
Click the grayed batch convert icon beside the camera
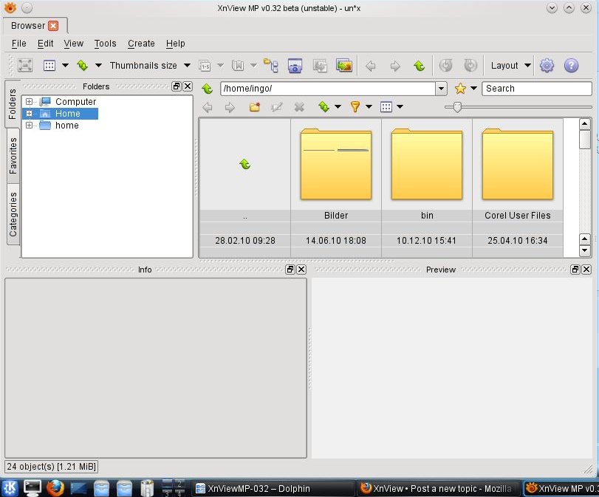click(x=320, y=66)
